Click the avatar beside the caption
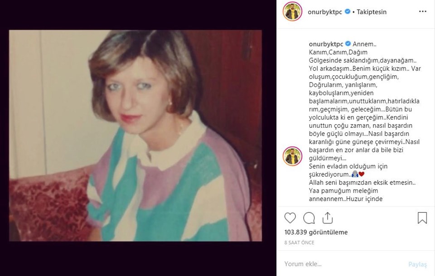The width and height of the screenshot is (435, 276). point(292,156)
